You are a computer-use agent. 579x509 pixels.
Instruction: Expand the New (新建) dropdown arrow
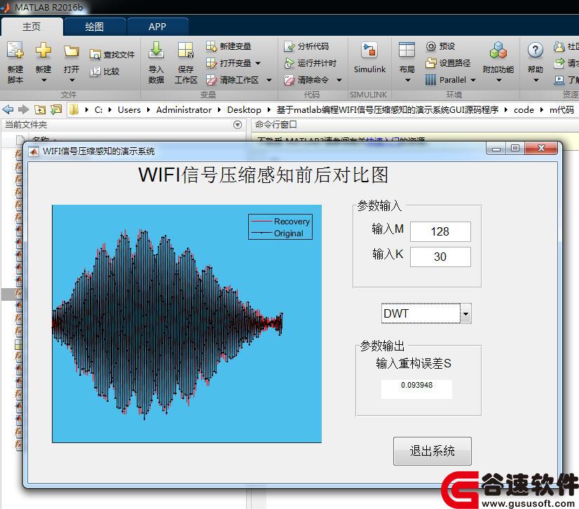pos(43,80)
